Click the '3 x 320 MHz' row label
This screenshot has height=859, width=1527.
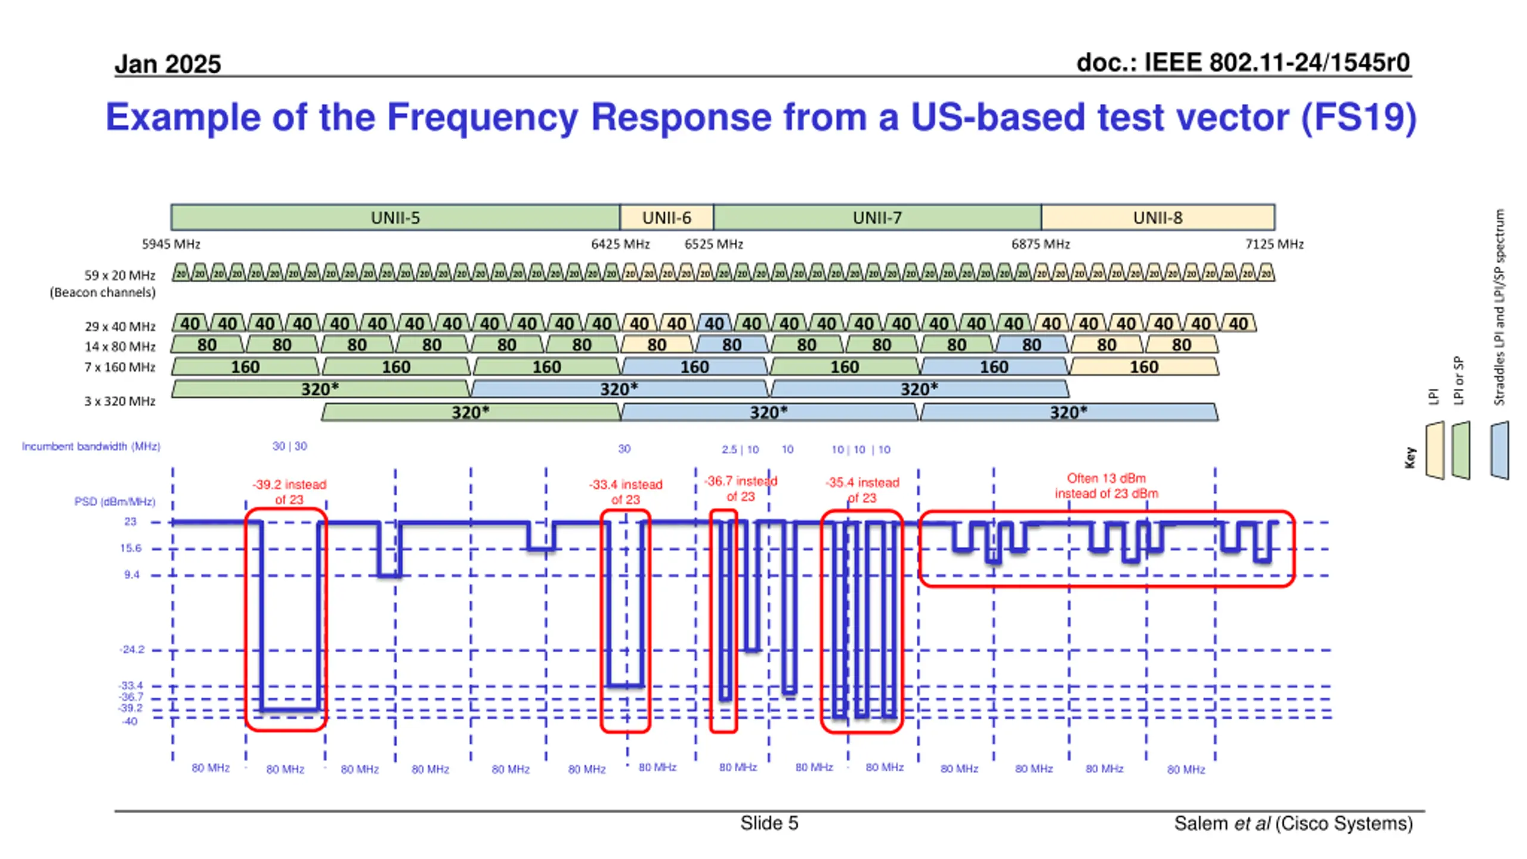(120, 401)
